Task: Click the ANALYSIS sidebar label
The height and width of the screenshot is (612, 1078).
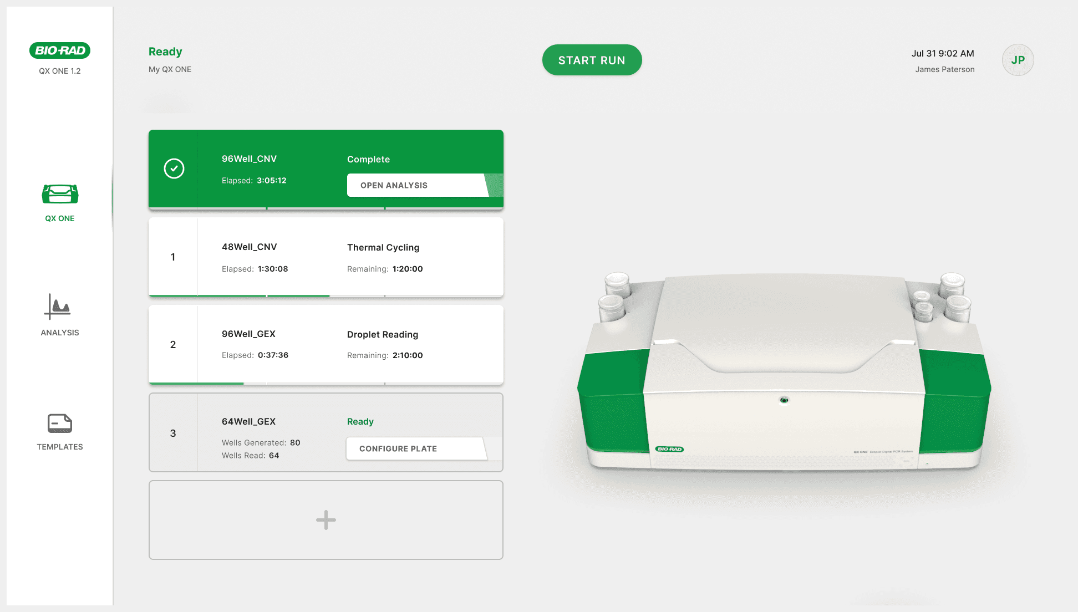Action: tap(60, 333)
